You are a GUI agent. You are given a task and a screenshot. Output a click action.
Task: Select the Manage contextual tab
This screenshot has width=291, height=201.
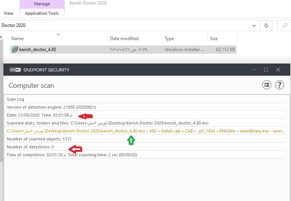coord(42,4)
